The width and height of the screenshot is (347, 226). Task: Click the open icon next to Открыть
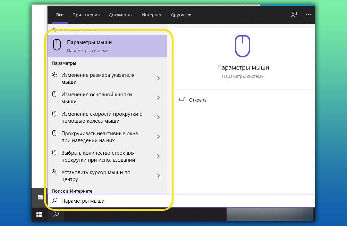tap(182, 100)
